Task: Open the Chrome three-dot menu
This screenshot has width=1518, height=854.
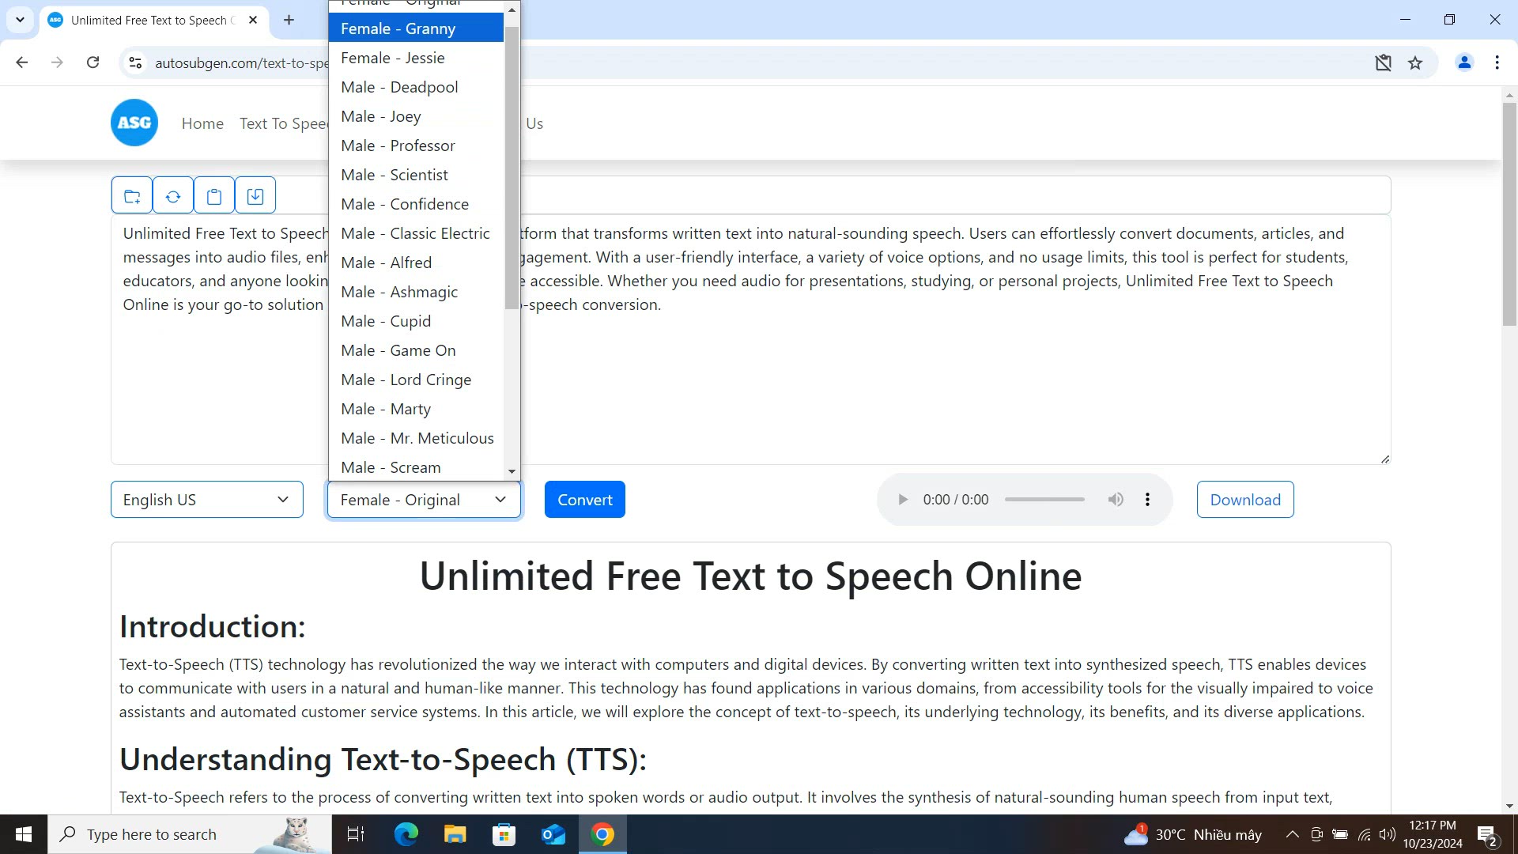Action: coord(1497,62)
